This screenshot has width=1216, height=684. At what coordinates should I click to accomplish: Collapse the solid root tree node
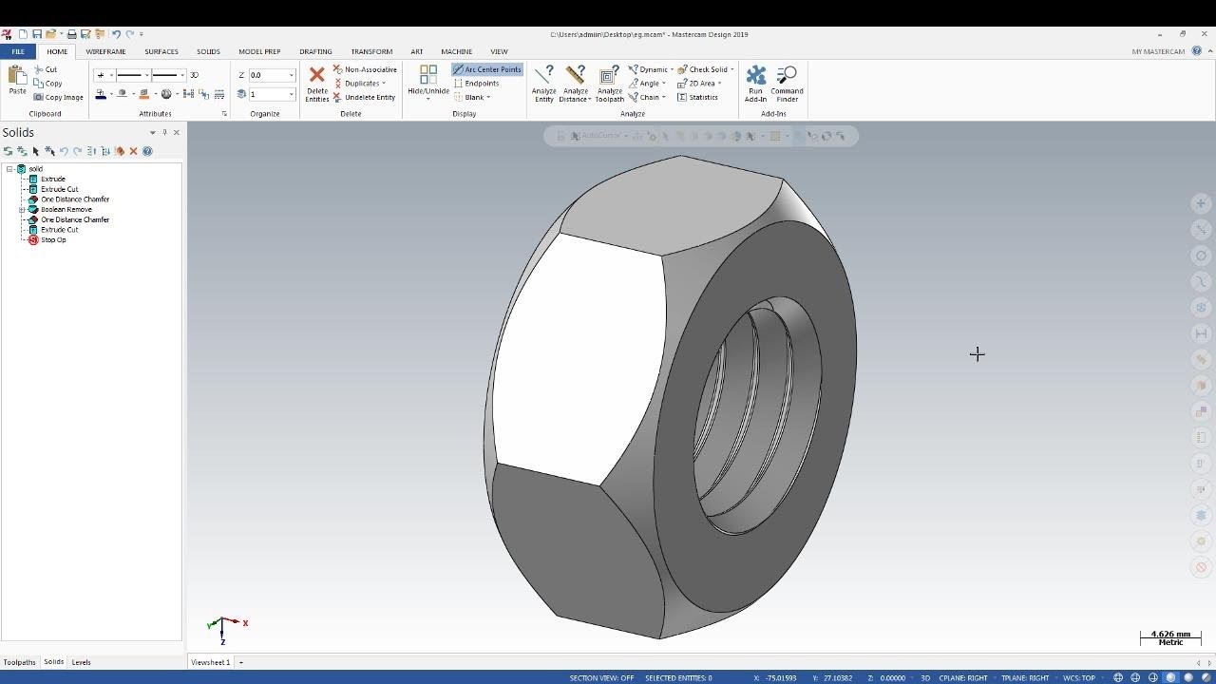[x=9, y=169]
